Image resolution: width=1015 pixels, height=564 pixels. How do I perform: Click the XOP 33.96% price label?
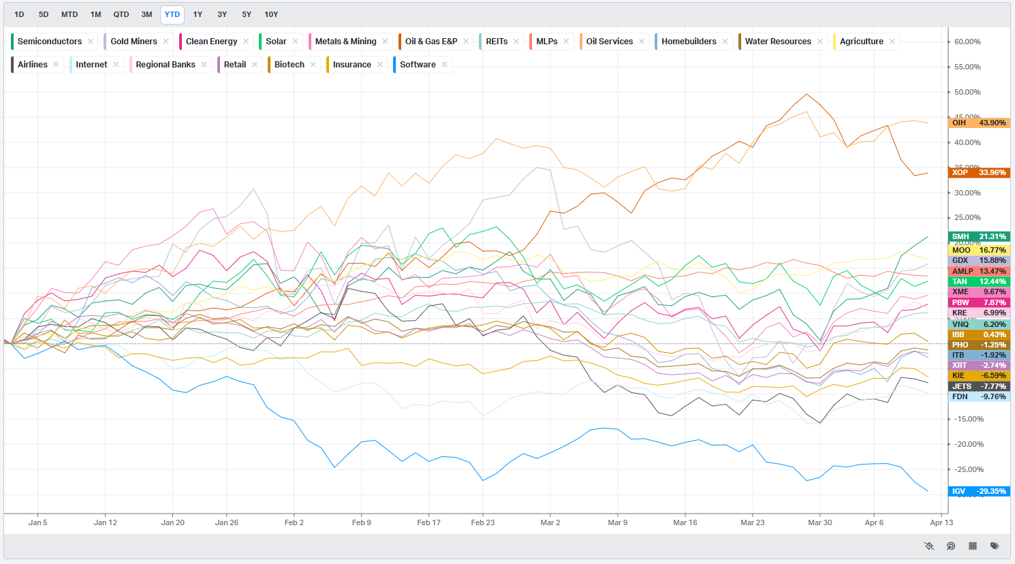coord(979,172)
